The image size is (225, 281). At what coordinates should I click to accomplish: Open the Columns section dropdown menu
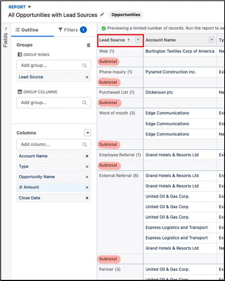(88, 133)
